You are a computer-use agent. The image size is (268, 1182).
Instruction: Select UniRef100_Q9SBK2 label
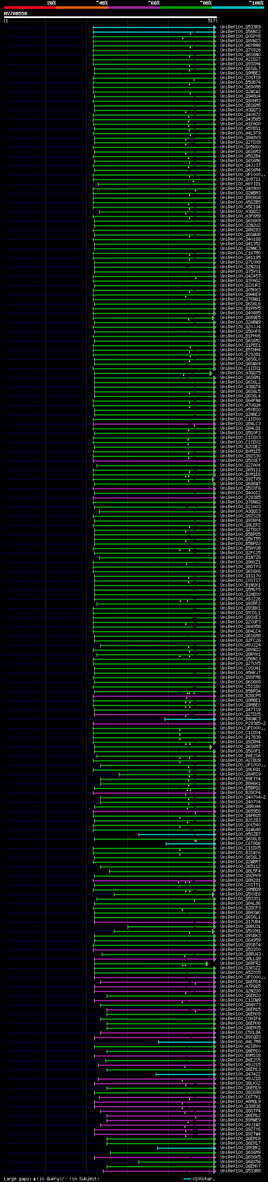click(x=240, y=1148)
